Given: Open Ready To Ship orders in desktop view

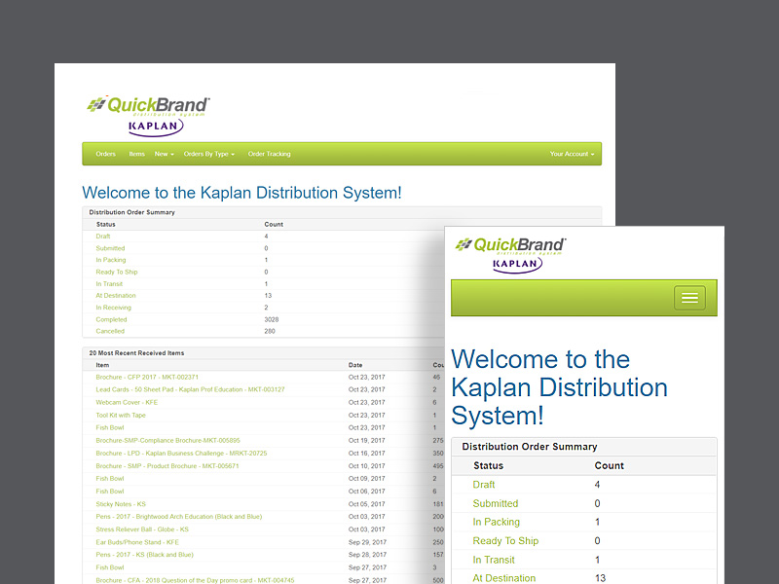Looking at the screenshot, I should pyautogui.click(x=117, y=273).
